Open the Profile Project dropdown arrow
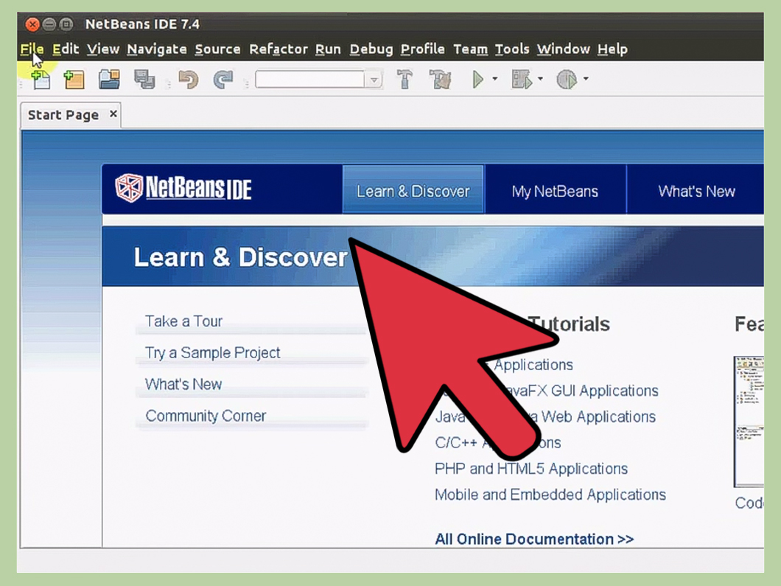Screen dimensions: 781x586 (x=586, y=79)
